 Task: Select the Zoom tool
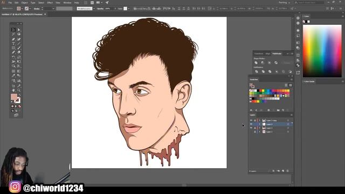pyautogui.click(x=19, y=90)
